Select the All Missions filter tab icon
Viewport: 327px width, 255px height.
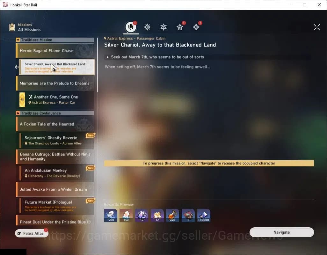click(x=131, y=27)
